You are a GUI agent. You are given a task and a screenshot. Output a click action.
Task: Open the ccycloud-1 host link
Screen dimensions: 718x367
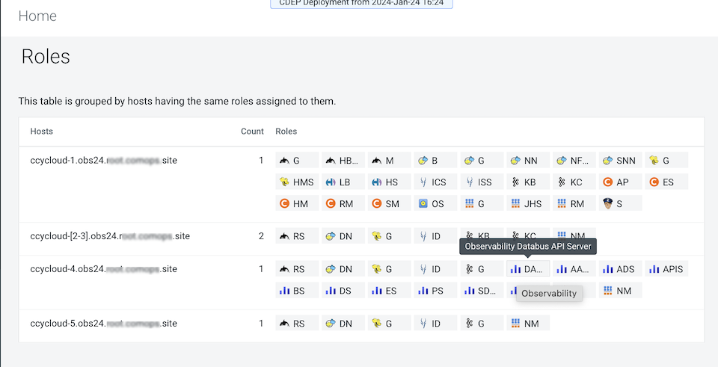(103, 160)
